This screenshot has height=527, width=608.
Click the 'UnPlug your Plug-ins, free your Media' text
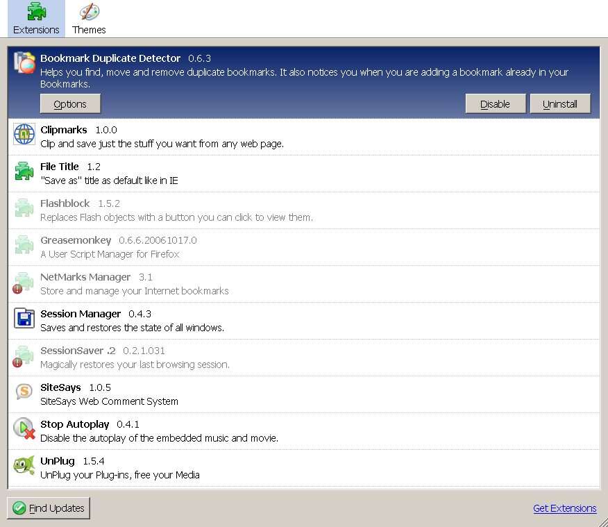[x=120, y=475]
